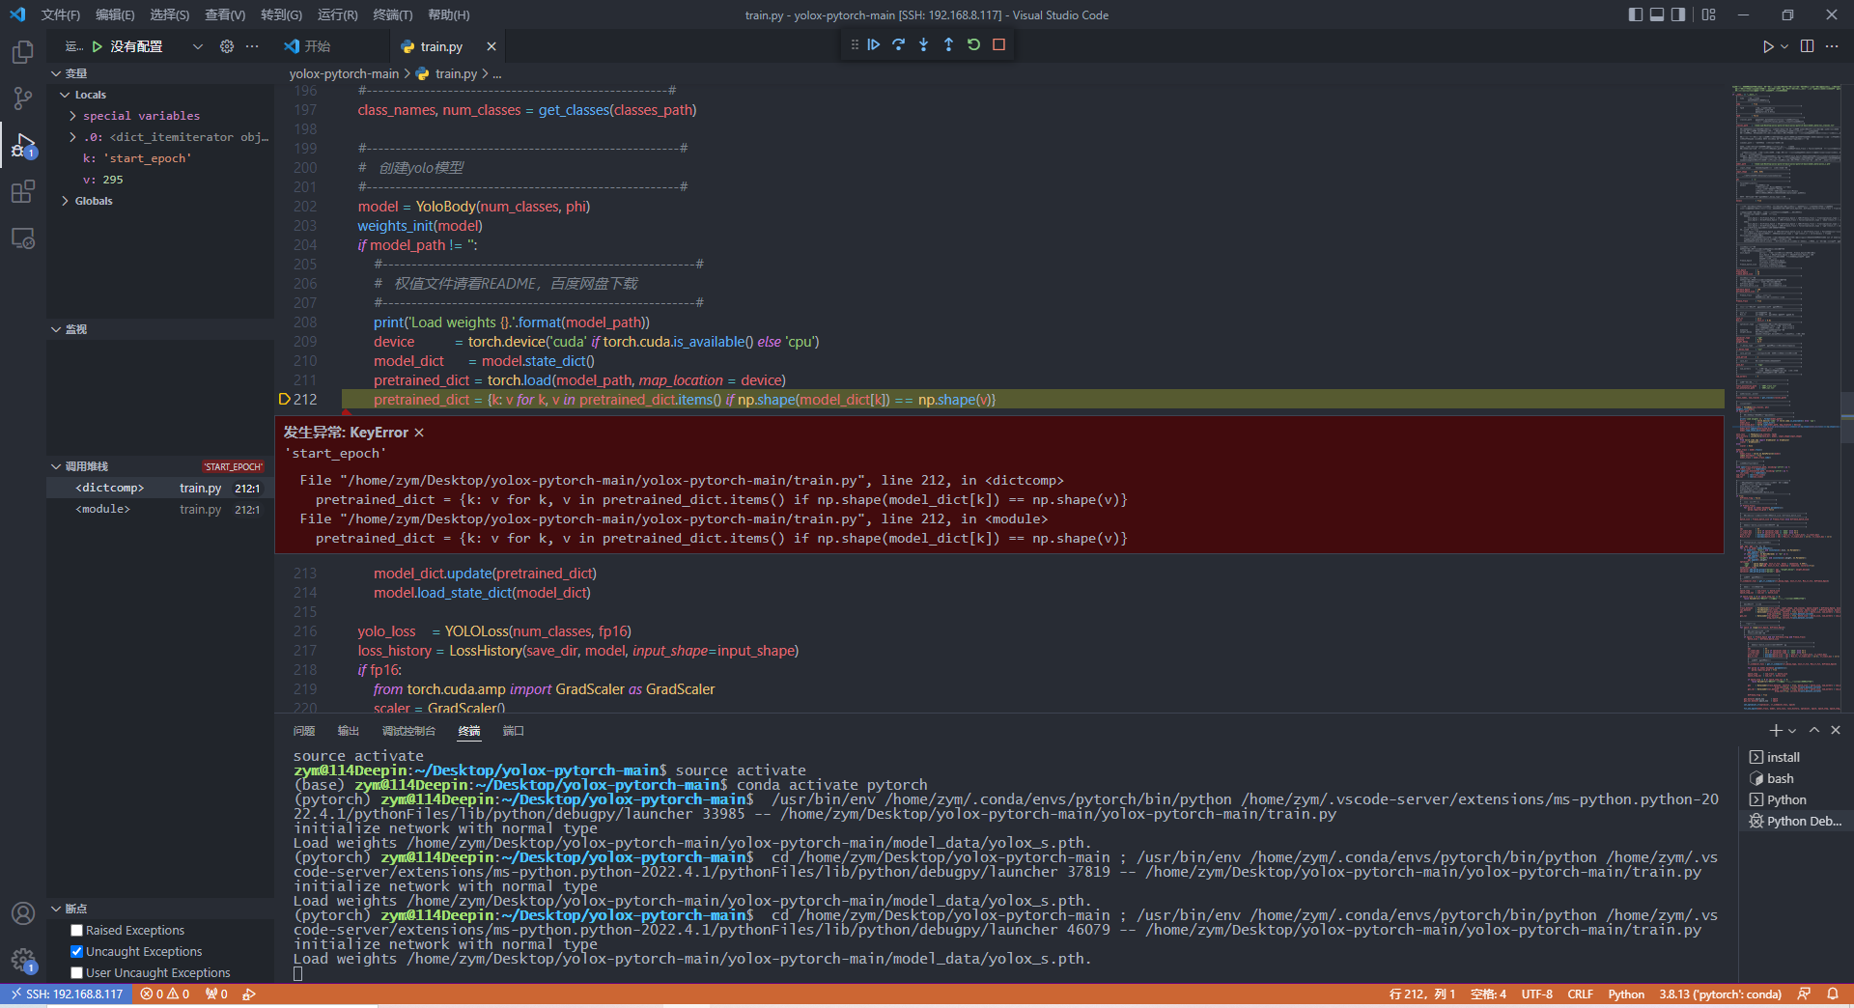Image resolution: width=1854 pixels, height=1008 pixels.
Task: Open the 终端(T) menu
Action: point(392,14)
